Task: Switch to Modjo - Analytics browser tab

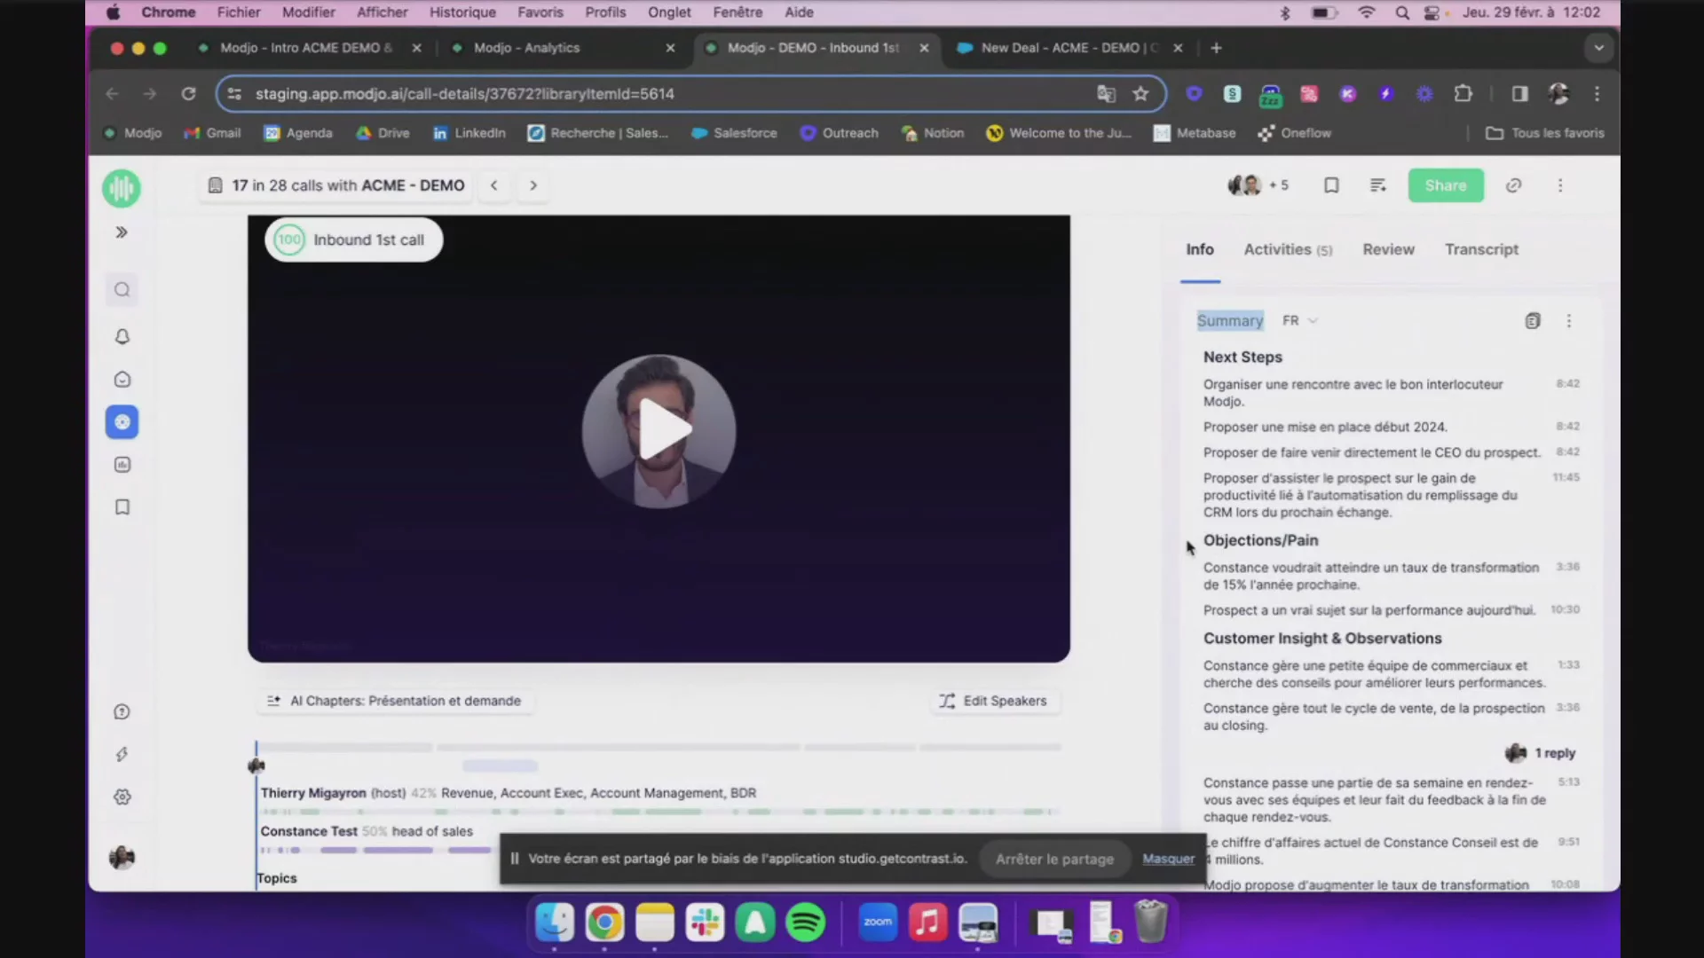Action: point(563,48)
